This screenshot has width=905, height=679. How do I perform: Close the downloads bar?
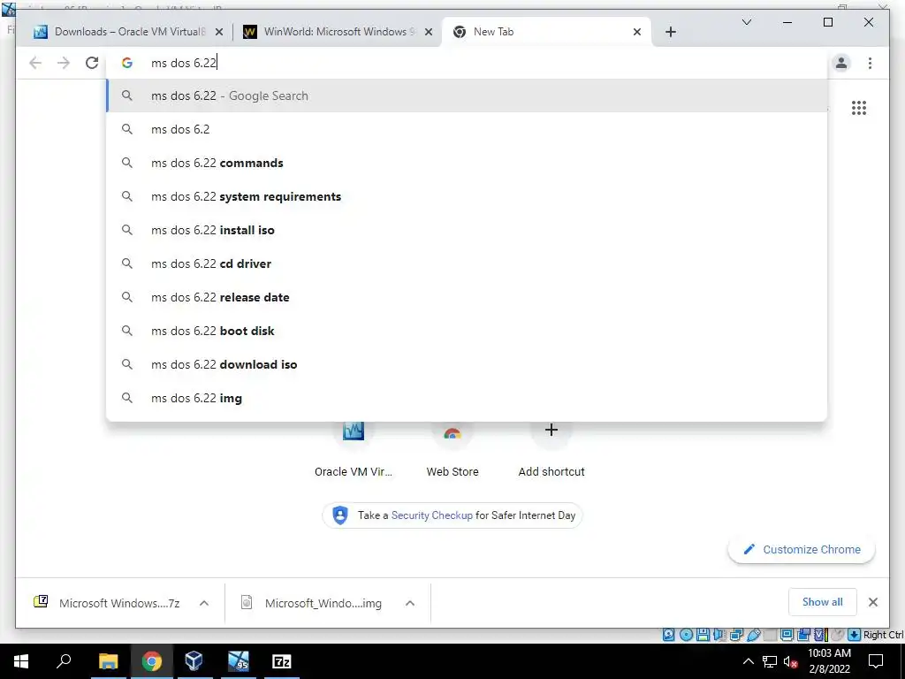[x=872, y=602]
